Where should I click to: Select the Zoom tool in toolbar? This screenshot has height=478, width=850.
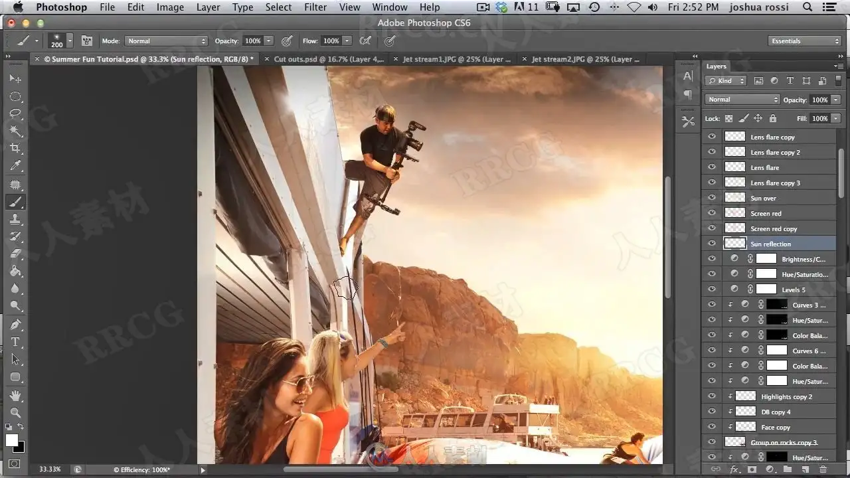(15, 412)
